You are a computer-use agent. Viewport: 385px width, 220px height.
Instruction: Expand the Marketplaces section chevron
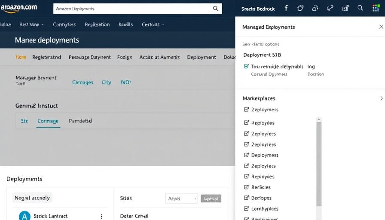click(381, 98)
